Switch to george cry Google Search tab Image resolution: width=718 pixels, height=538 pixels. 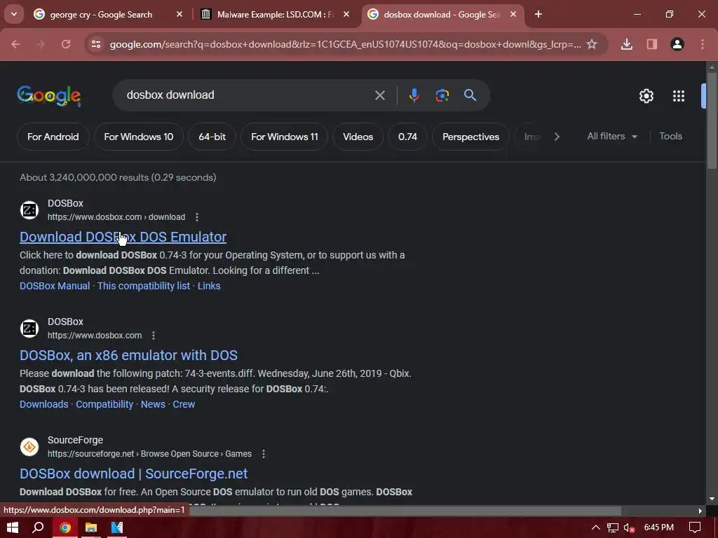tap(101, 15)
